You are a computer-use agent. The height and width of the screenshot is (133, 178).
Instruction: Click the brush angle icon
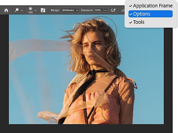click(123, 10)
